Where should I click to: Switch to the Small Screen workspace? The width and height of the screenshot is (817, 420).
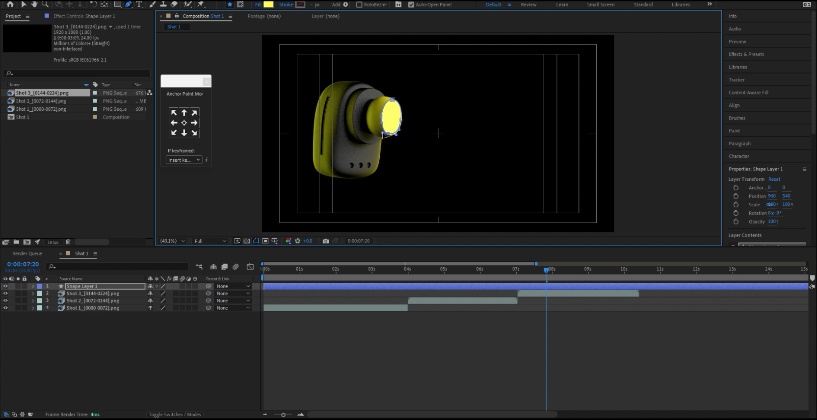click(601, 4)
